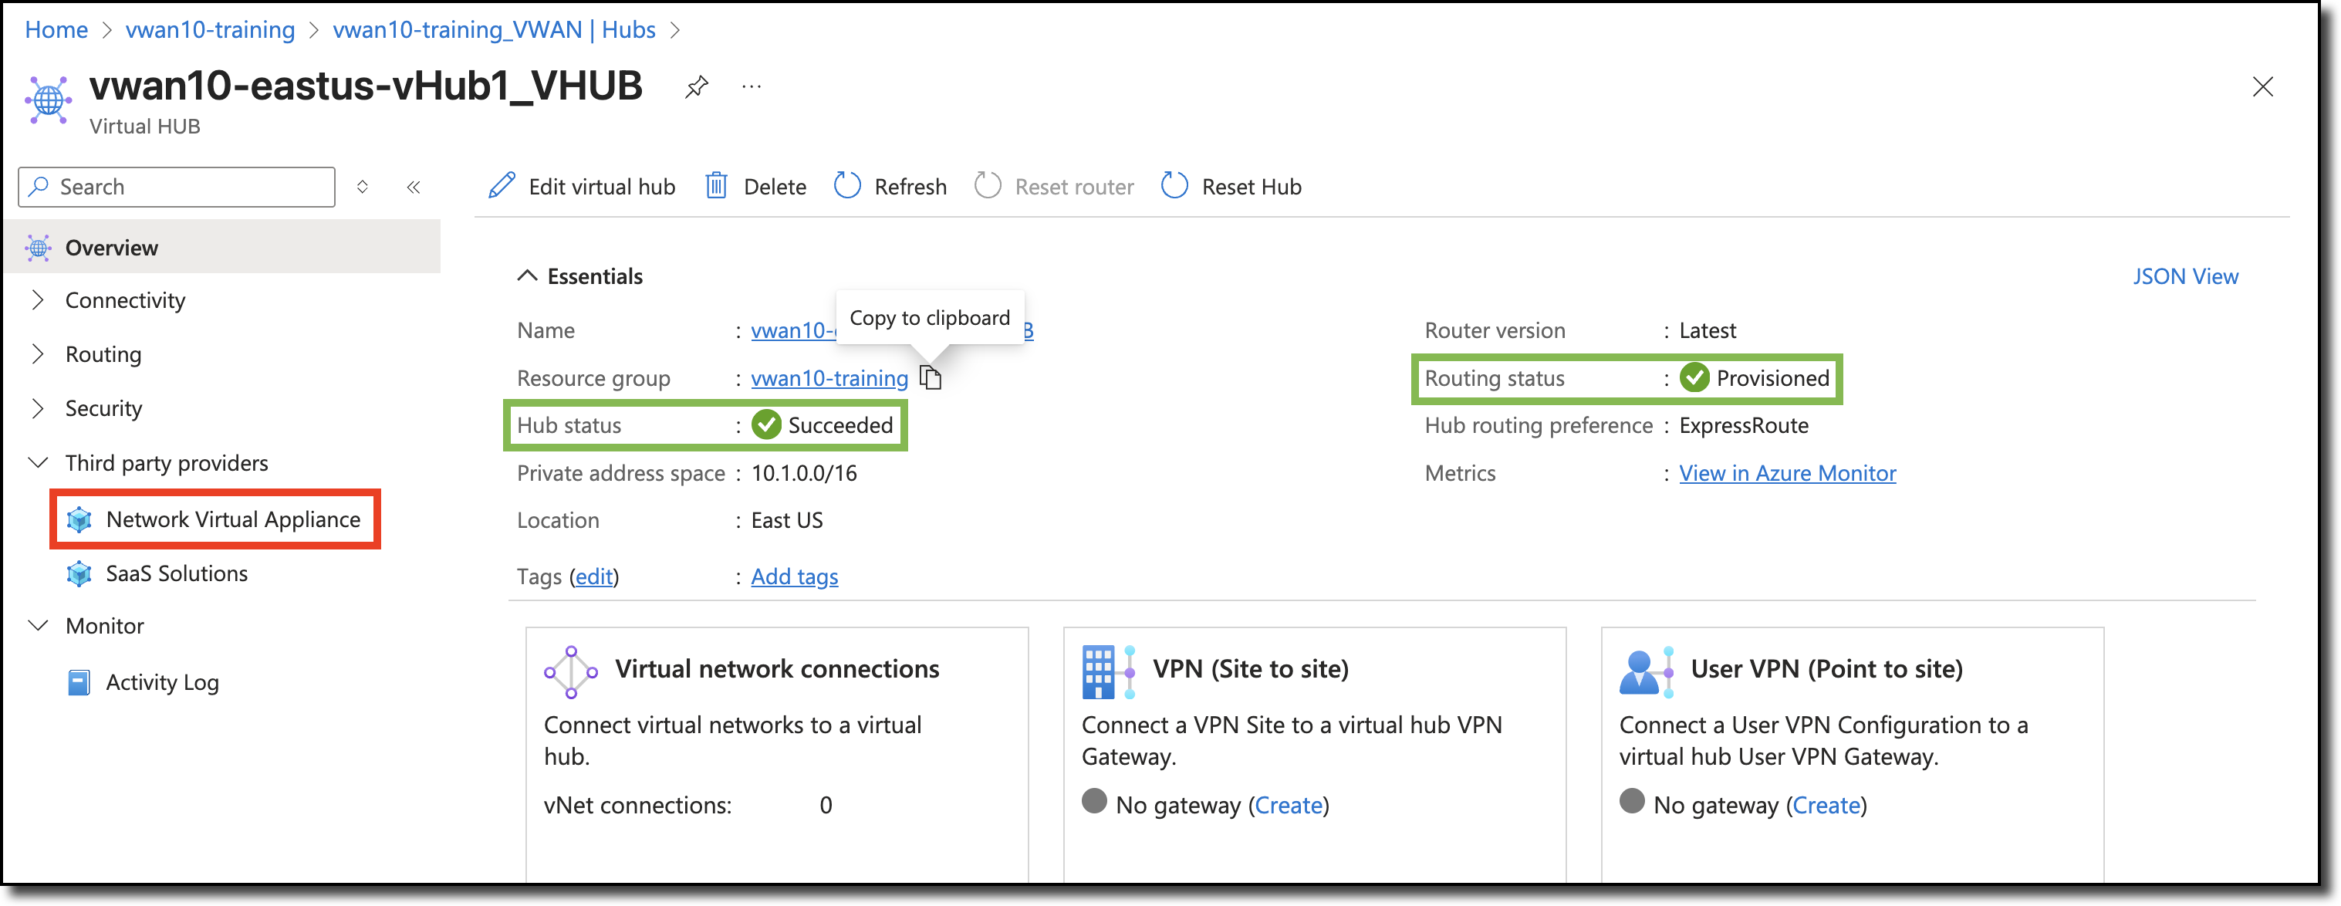Click the Reset Hub toolbar button
Viewport: 2341px width, 906px height.
coord(1231,186)
